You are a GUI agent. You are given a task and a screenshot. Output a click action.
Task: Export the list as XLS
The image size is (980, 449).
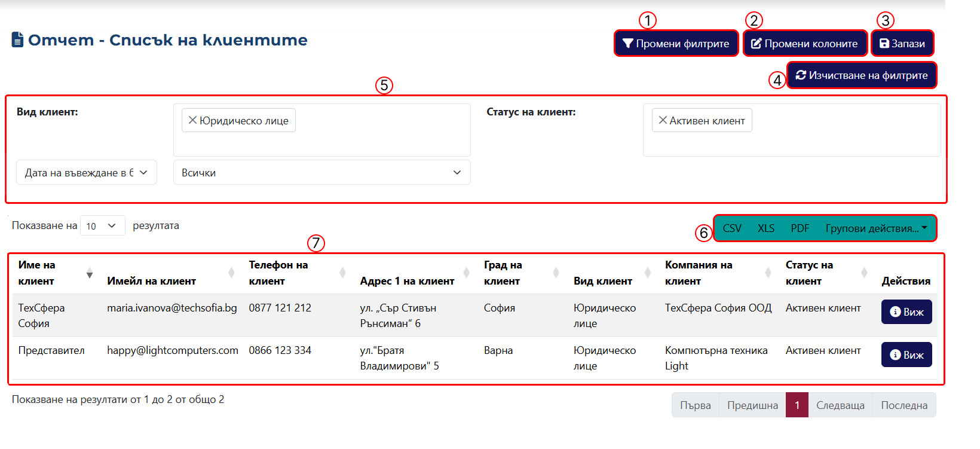coord(766,228)
